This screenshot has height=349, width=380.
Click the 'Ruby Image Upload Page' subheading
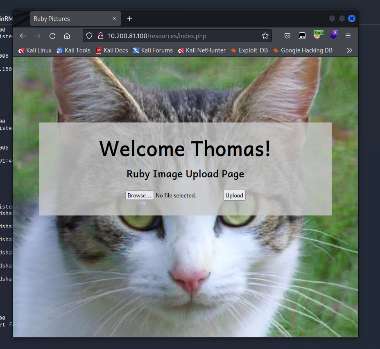[x=185, y=174]
